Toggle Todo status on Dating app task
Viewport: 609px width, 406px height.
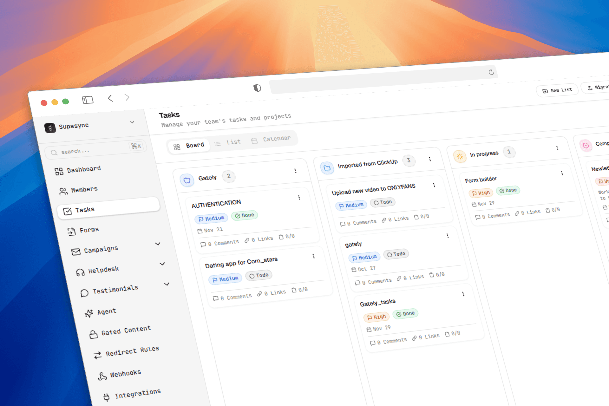pyautogui.click(x=259, y=275)
